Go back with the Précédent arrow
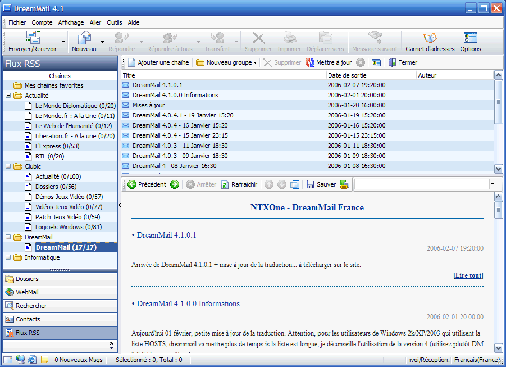The width and height of the screenshot is (506, 367). tap(147, 184)
